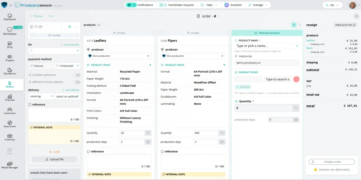Screen dimensions: 361x180
Task: Open the Factuur payment method dropdown
Action: (x=41, y=66)
